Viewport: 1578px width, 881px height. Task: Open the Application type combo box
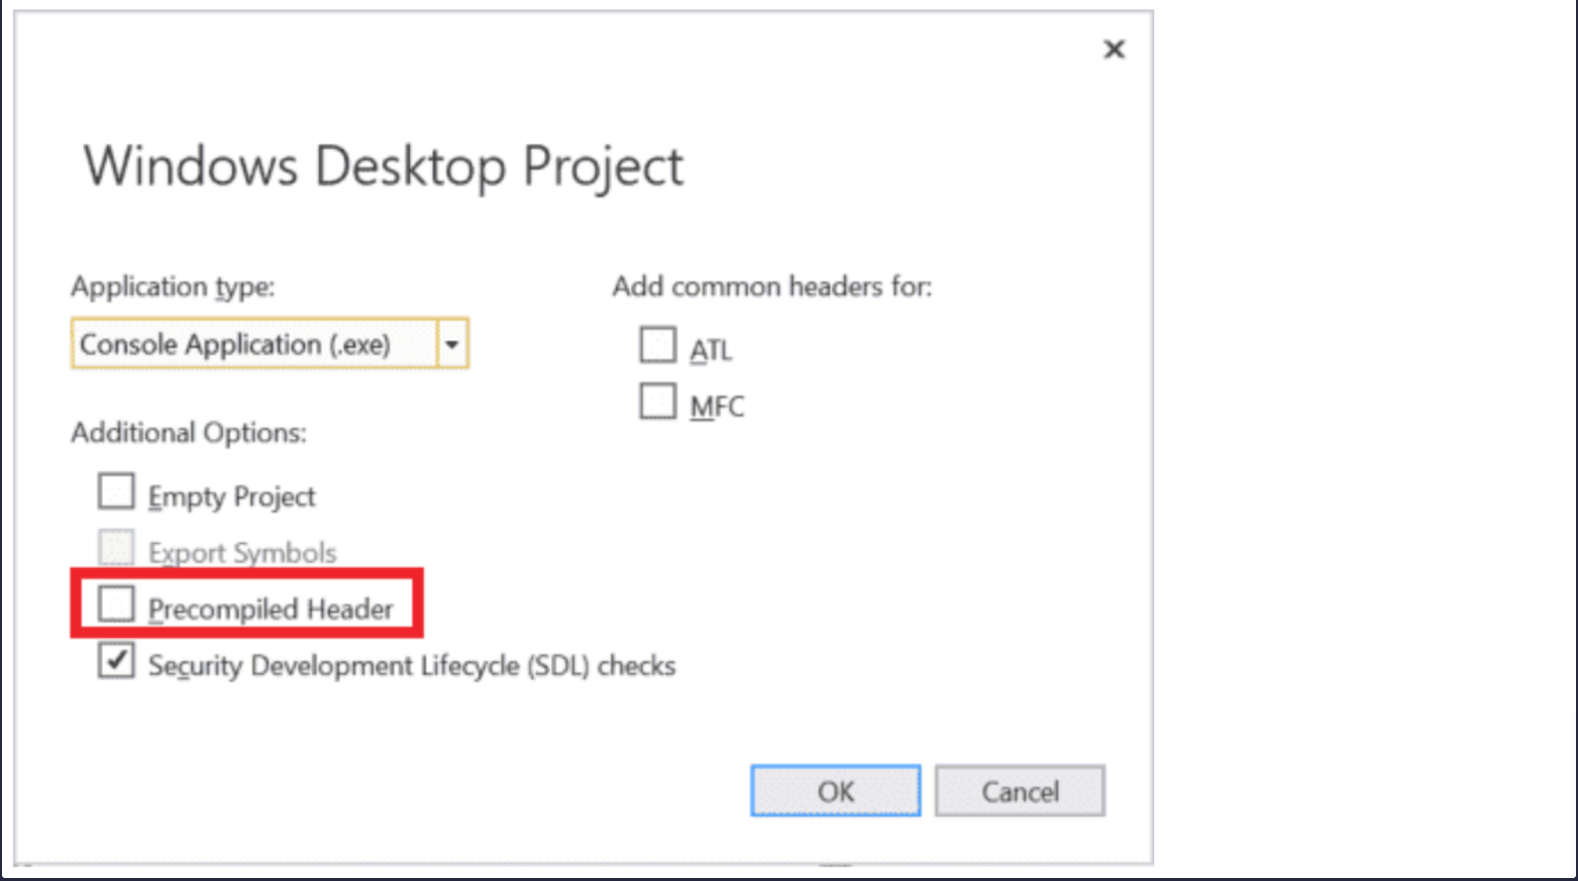pos(254,344)
